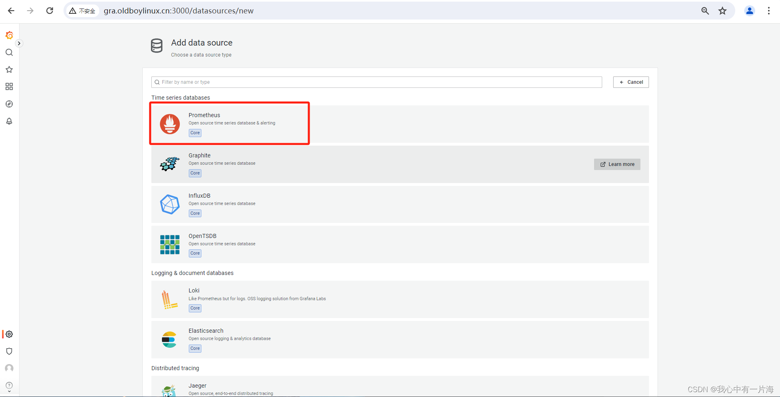
Task: Choose InfluxDB data source title
Action: (199, 196)
